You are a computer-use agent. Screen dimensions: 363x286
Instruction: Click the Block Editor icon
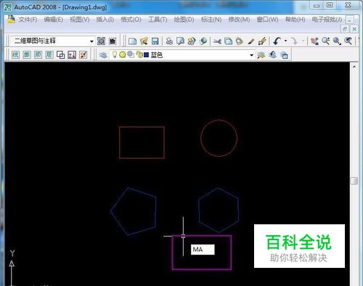point(262,41)
